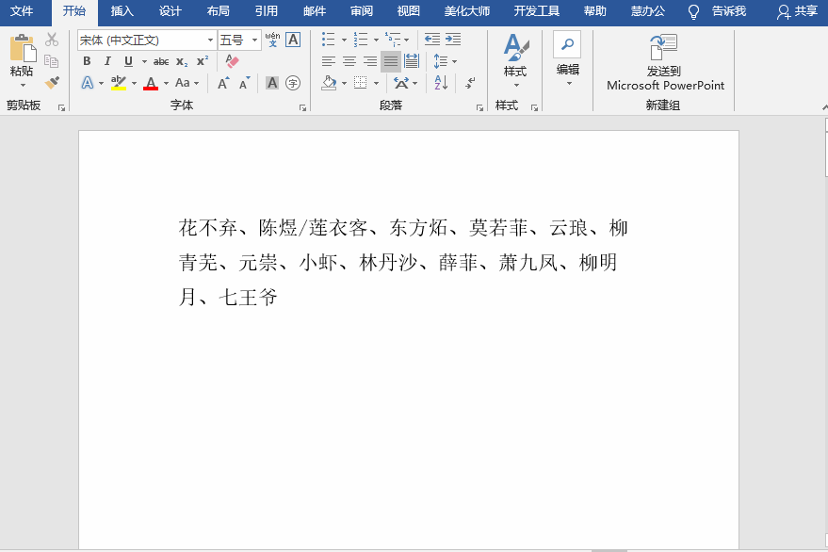828x552 pixels.
Task: Open the font size dropdown
Action: [254, 41]
